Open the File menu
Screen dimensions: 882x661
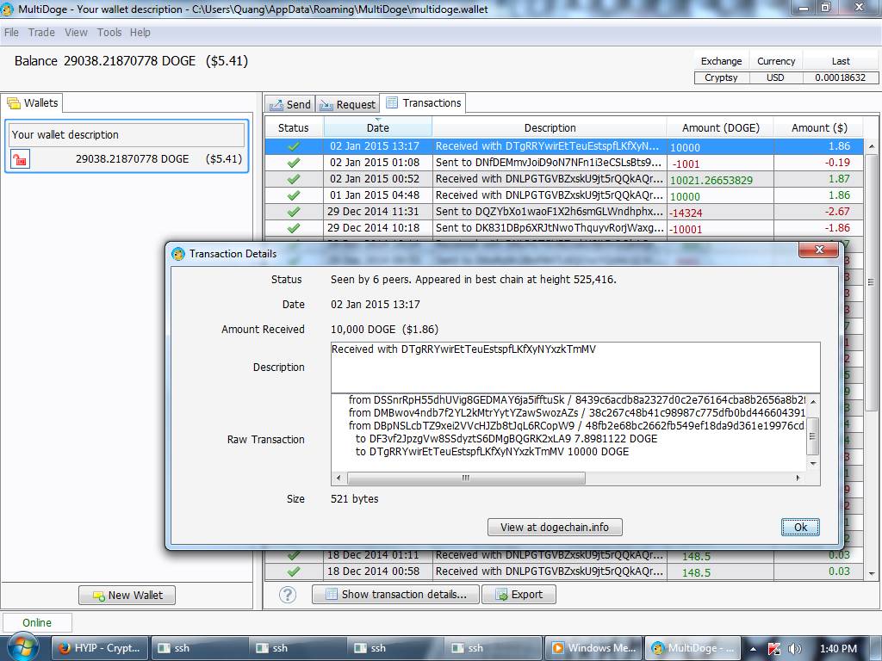coord(11,33)
